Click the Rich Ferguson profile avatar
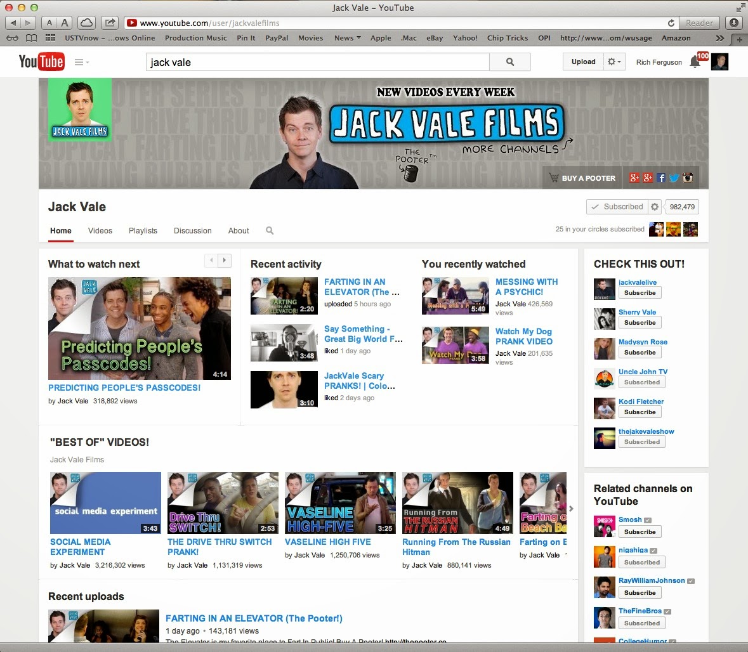 tap(719, 62)
